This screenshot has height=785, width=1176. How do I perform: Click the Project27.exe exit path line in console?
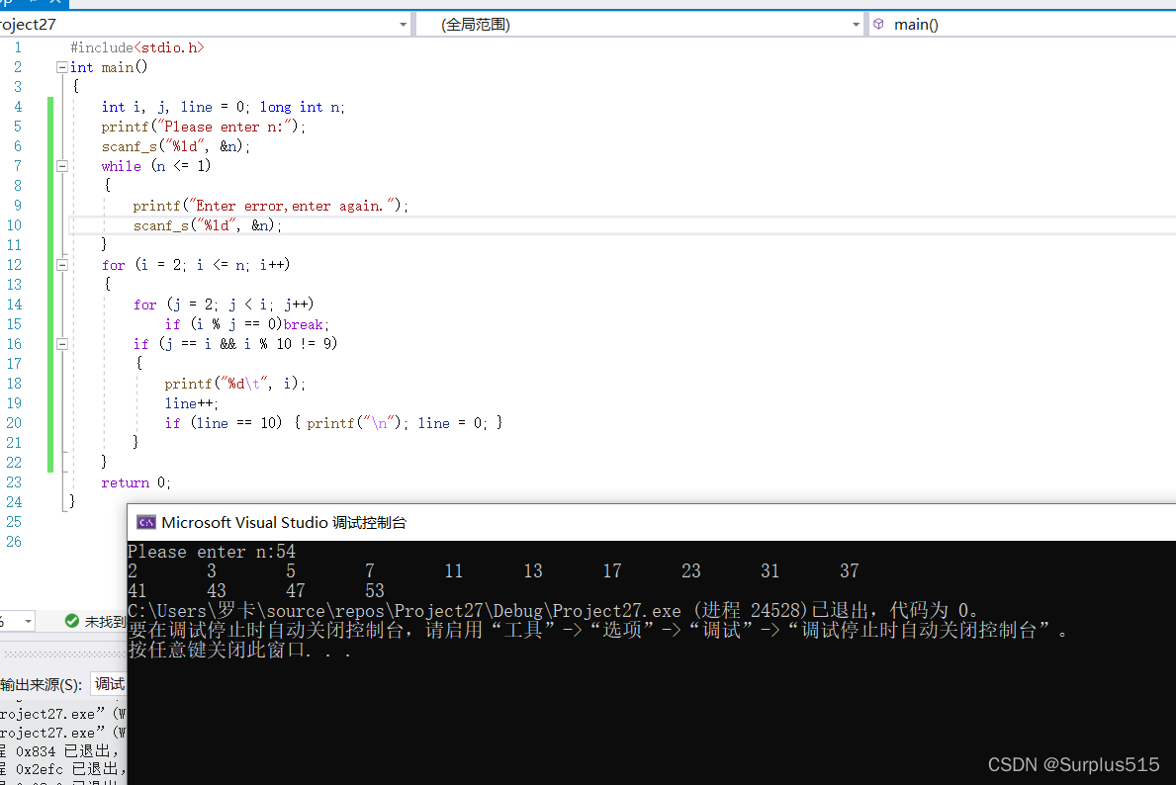[x=553, y=610]
